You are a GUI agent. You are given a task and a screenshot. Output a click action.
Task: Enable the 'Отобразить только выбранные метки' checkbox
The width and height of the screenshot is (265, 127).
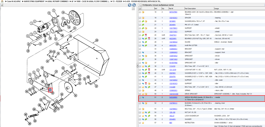pos(141,5)
